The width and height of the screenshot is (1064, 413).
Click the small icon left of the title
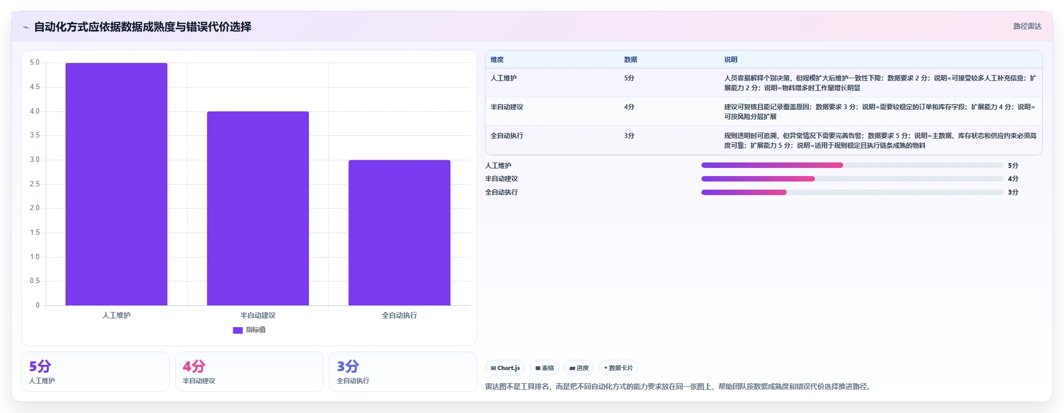point(26,27)
